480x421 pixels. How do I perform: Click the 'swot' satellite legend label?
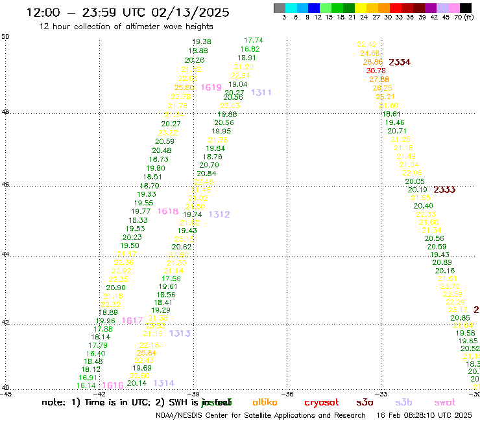click(x=445, y=402)
